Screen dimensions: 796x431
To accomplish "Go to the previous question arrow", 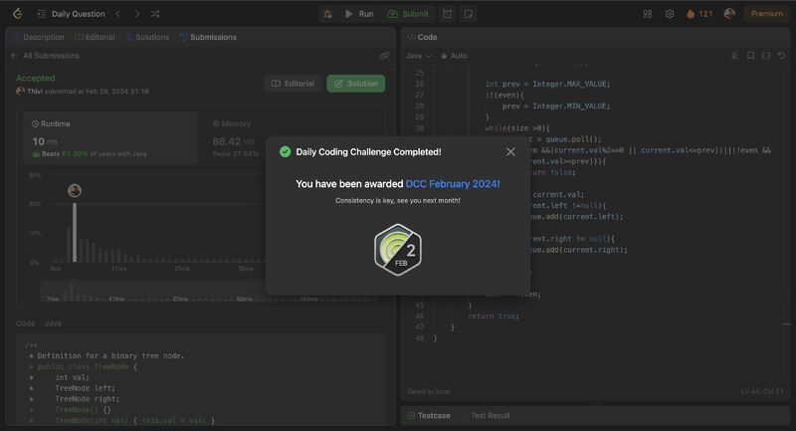I will 118,14.
